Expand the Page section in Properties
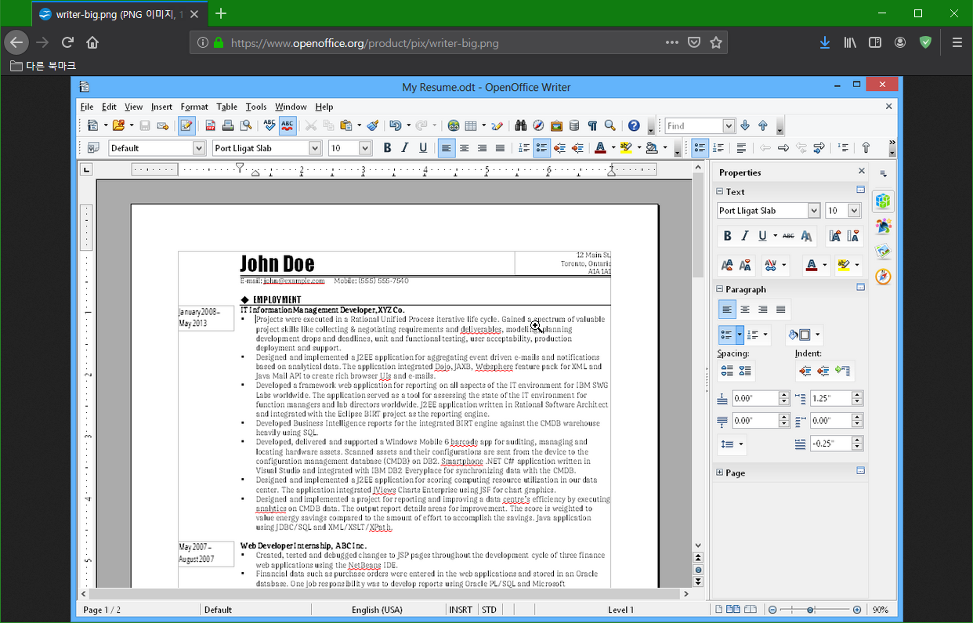Image resolution: width=973 pixels, height=623 pixels. pyautogui.click(x=719, y=473)
